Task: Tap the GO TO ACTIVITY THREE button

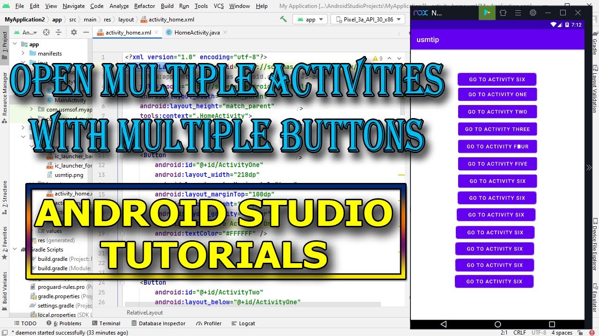Action: pyautogui.click(x=497, y=129)
